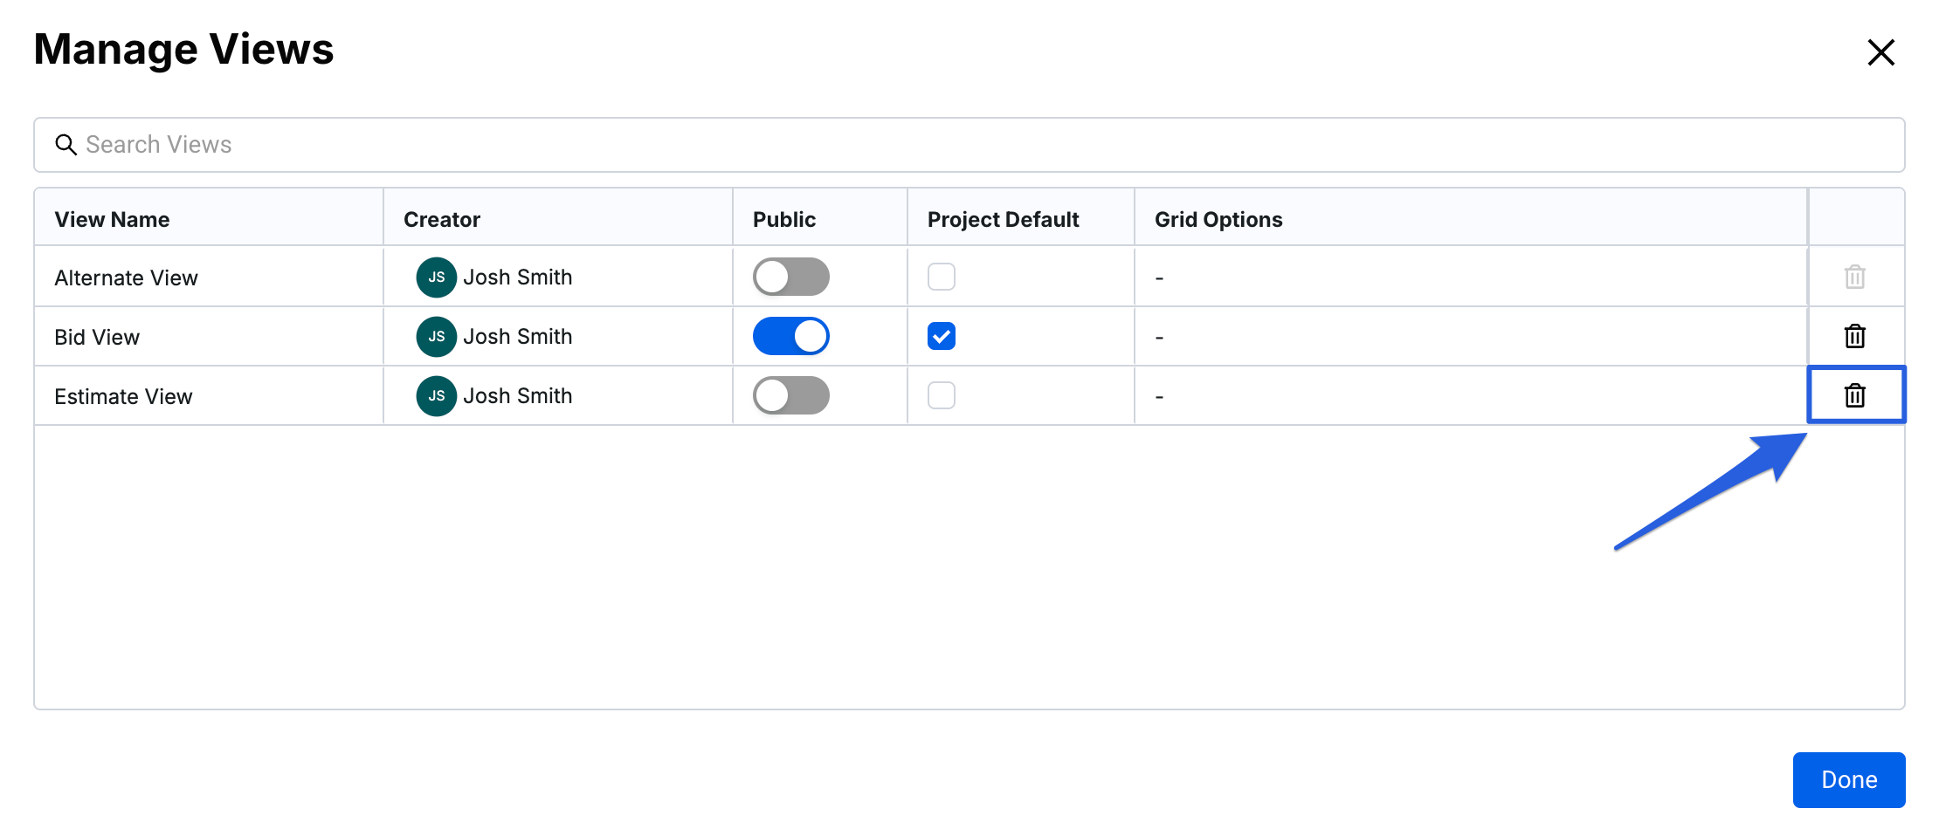1939x836 pixels.
Task: Toggle Public switch for Estimate View
Action: (790, 395)
